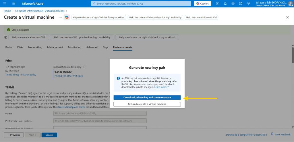Click lower high availability VM suggestion
The height and width of the screenshot is (142, 294).
point(82,37)
